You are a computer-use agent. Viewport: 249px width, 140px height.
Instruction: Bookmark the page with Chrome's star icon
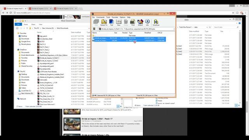point(233,13)
